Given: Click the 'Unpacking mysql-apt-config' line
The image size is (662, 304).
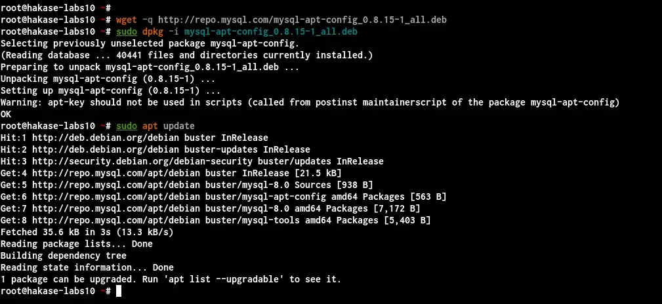Looking at the screenshot, I should [108, 79].
